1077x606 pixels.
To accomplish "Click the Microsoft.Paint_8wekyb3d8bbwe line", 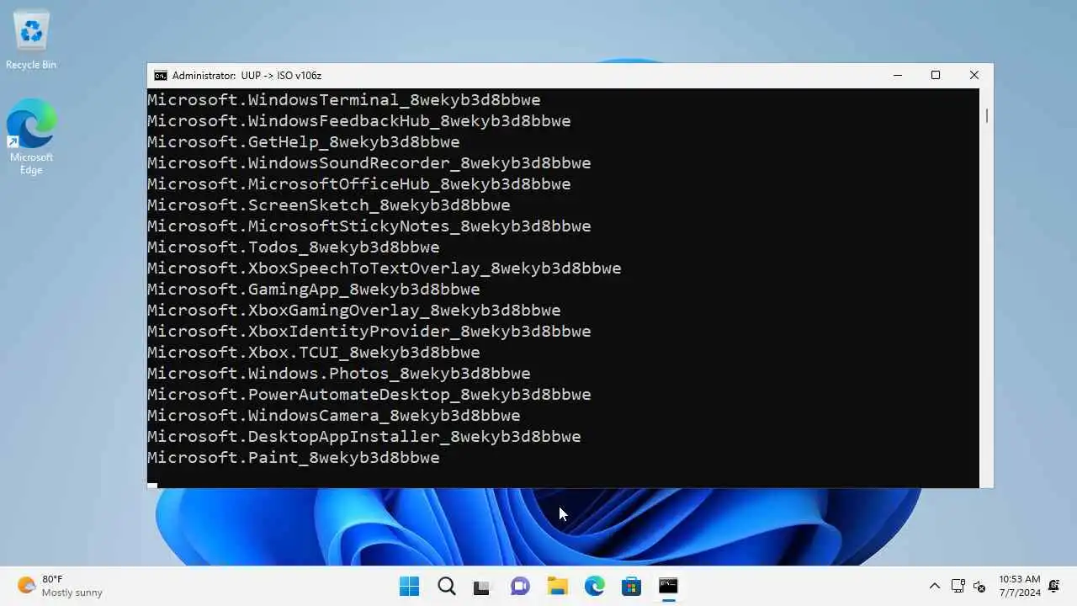I will click(x=294, y=458).
